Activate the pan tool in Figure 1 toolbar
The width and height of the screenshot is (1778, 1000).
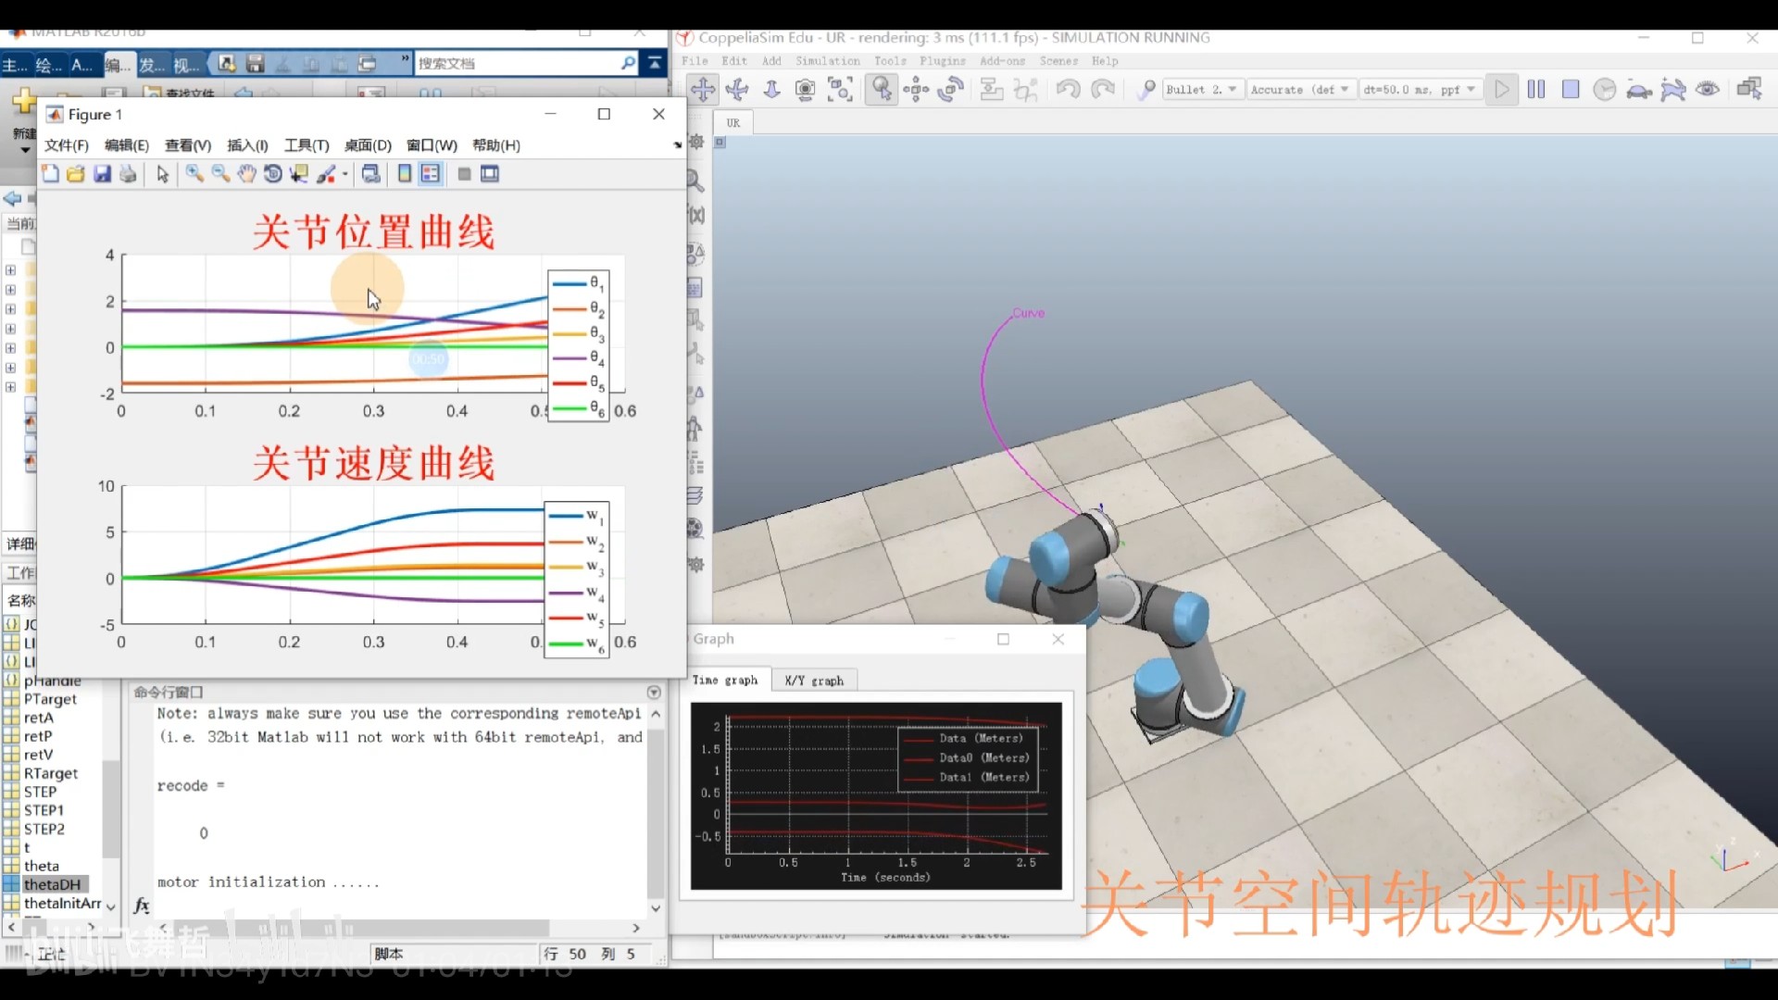tap(247, 174)
